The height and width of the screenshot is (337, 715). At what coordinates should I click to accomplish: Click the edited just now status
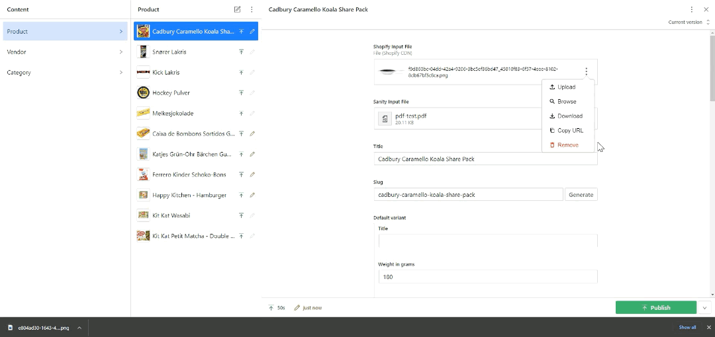click(x=308, y=308)
